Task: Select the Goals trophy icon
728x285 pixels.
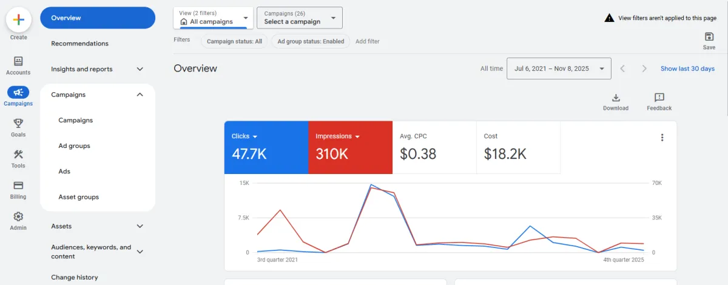Action: (x=18, y=123)
